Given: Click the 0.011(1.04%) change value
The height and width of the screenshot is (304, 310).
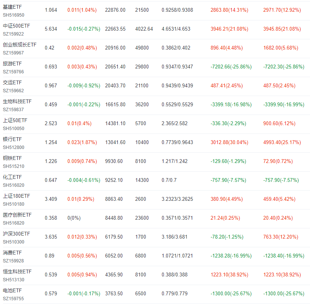Looking at the screenshot, I should click(82, 10).
